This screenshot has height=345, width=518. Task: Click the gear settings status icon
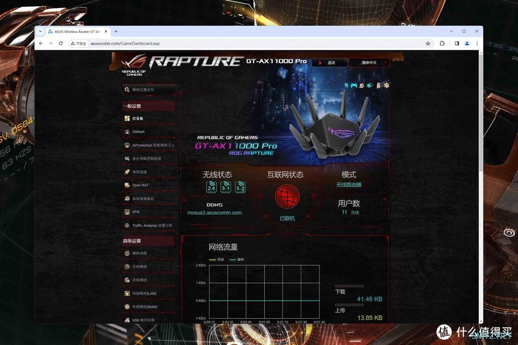tap(387, 85)
